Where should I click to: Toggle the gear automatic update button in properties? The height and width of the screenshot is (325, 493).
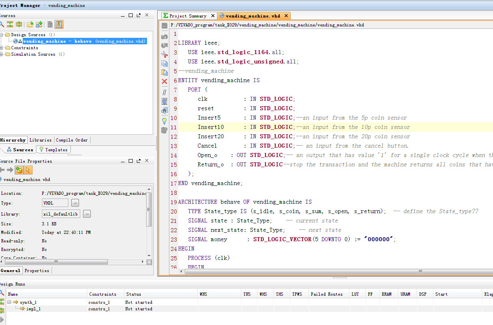[x=19, y=170]
